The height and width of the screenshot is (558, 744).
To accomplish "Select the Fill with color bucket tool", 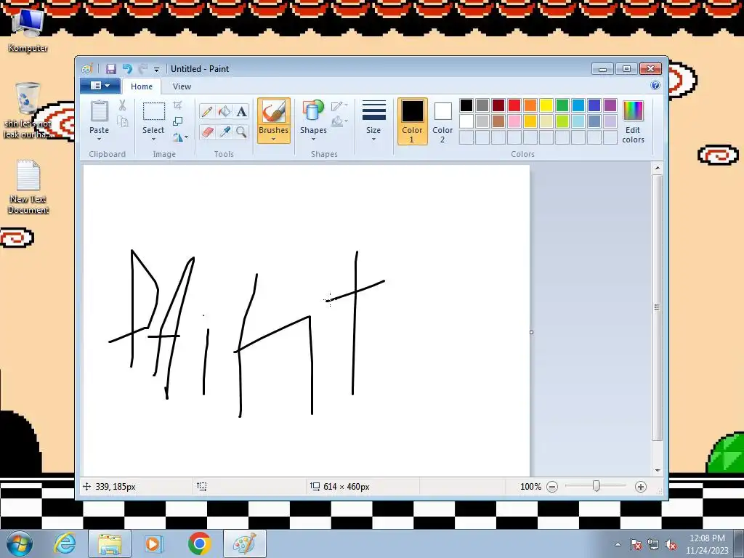I will [224, 111].
